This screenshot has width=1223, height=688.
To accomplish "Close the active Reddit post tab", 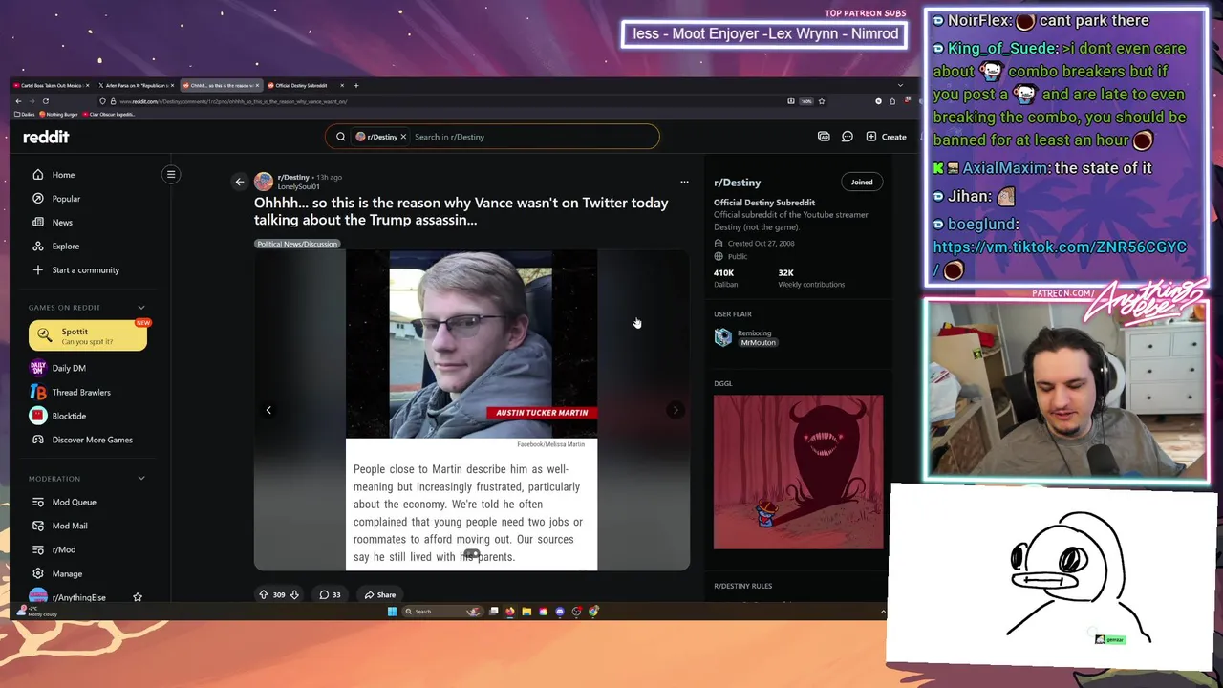I will (256, 86).
